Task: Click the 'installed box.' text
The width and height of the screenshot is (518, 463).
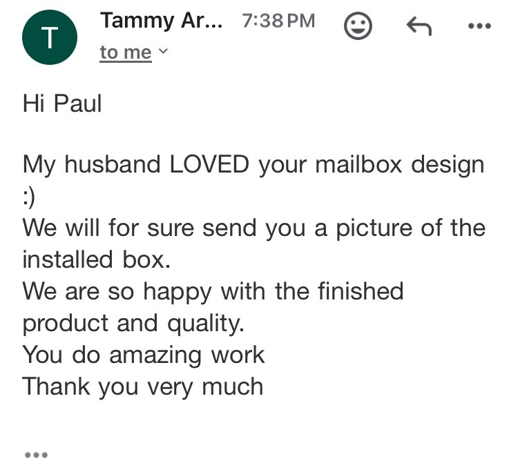Action: pyautogui.click(x=95, y=259)
